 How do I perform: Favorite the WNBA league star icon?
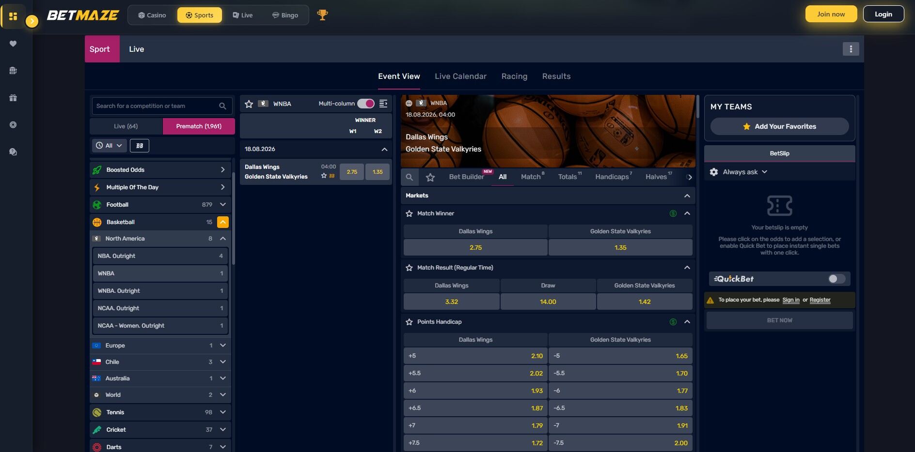pos(249,104)
